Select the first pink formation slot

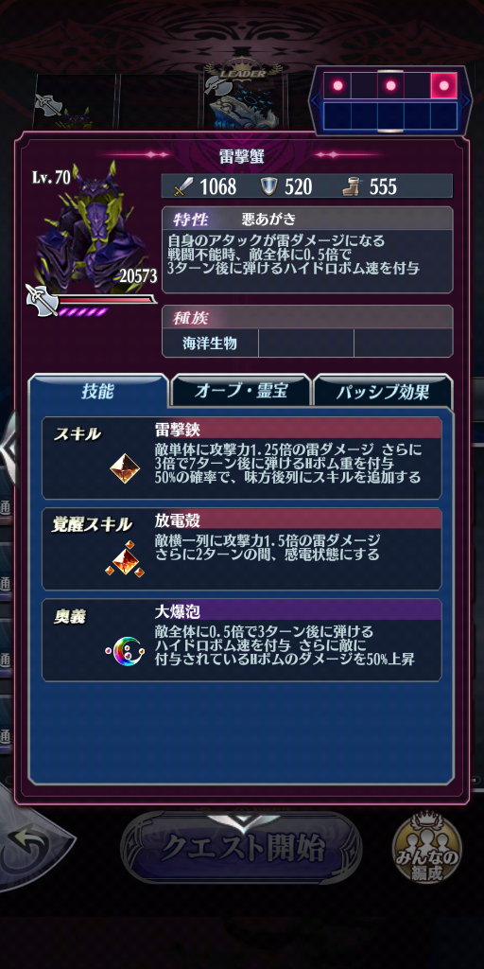[x=337, y=85]
